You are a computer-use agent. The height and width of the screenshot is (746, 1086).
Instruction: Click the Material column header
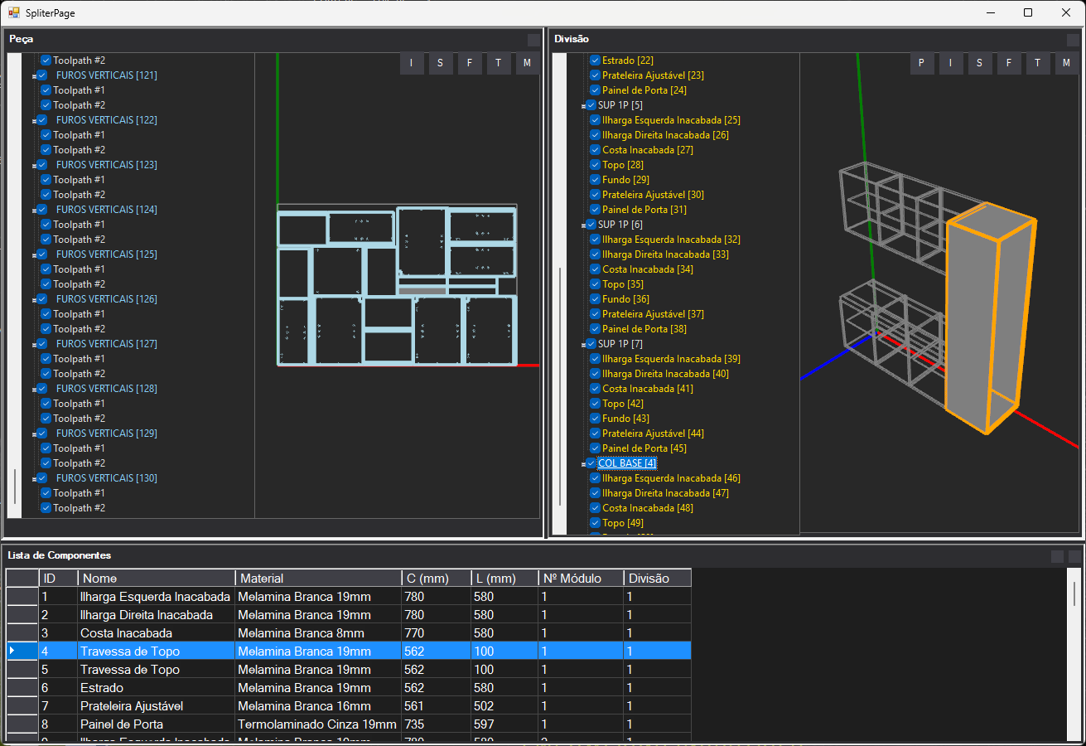click(x=317, y=579)
